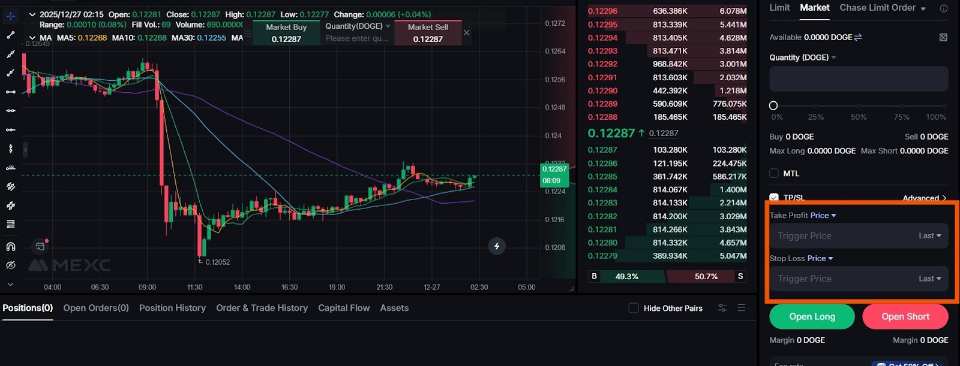Viewport: 960px width, 366px height.
Task: Select the crosshair cursor tool
Action: 11,16
